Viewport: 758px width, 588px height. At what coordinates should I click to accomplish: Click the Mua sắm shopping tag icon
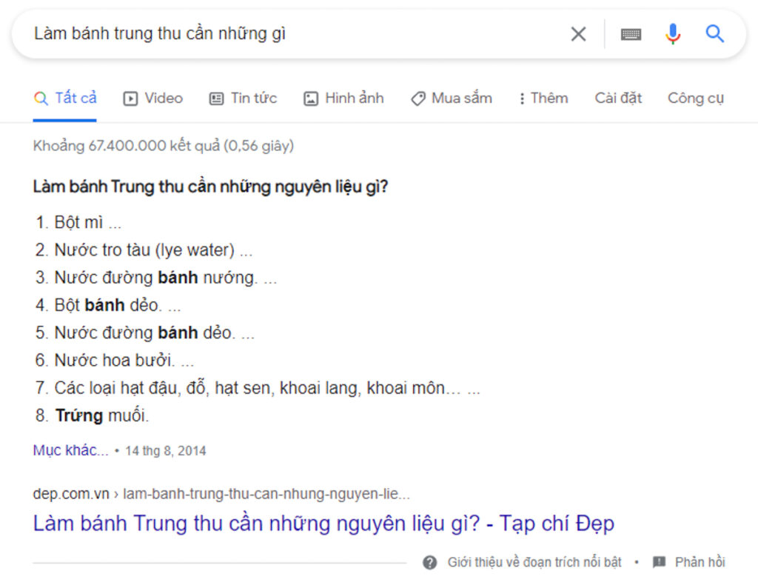418,97
